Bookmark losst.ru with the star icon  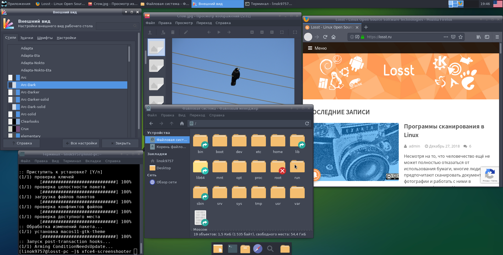(461, 37)
